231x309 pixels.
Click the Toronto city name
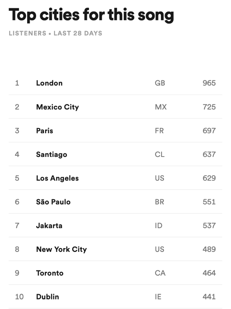(50, 273)
